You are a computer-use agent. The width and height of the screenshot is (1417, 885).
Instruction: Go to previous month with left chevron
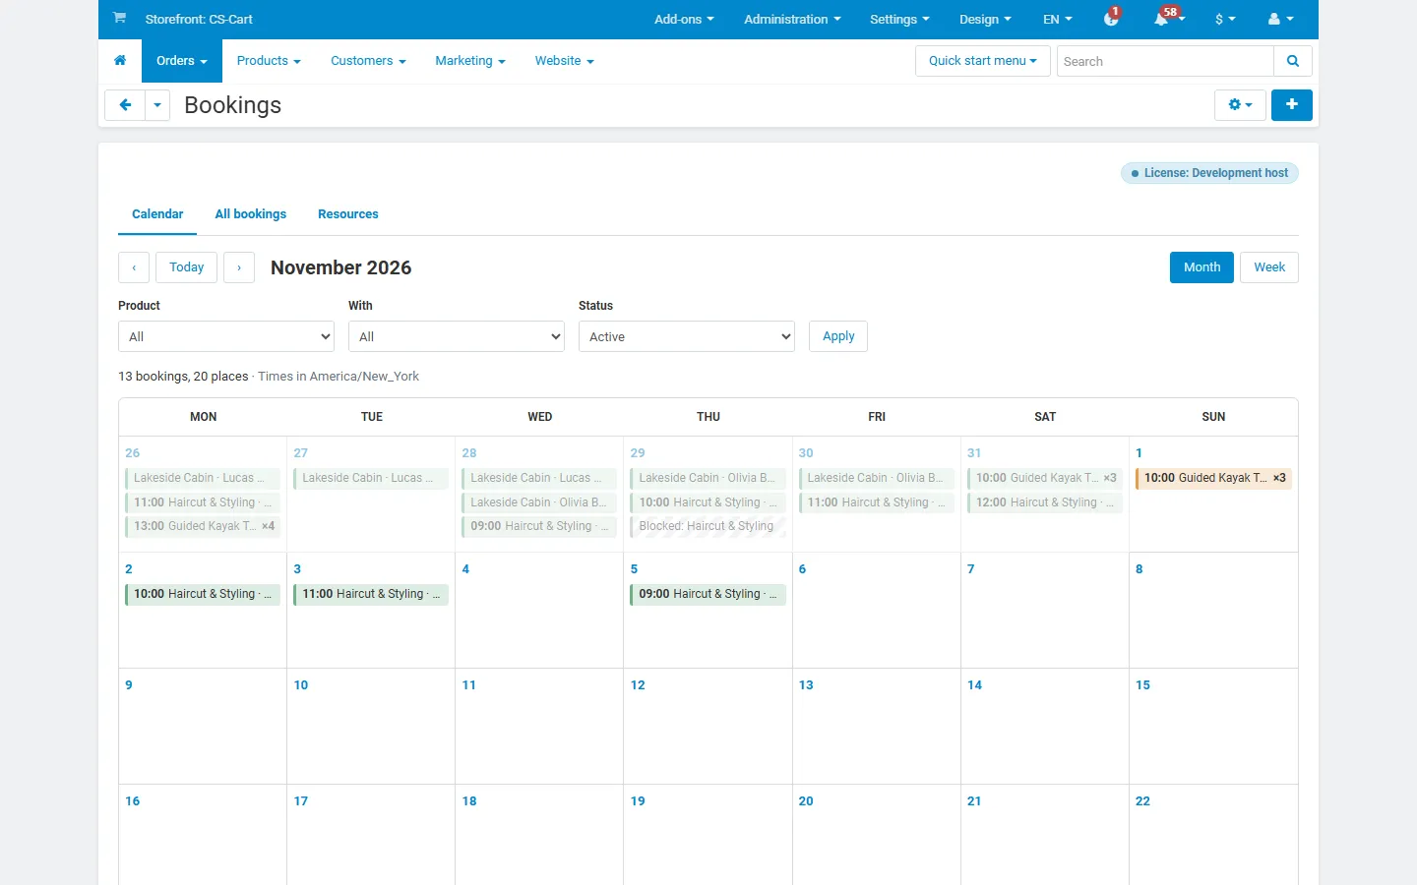(x=134, y=267)
